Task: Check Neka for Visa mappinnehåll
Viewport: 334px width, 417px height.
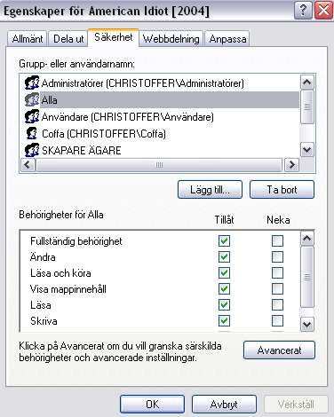Action: point(277,288)
